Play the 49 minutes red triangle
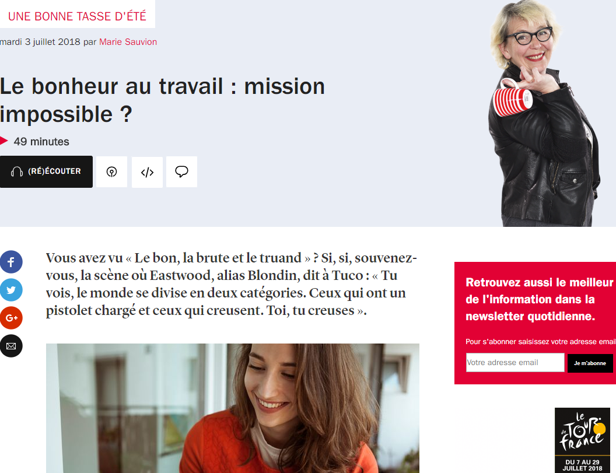The height and width of the screenshot is (473, 616). tap(3, 141)
